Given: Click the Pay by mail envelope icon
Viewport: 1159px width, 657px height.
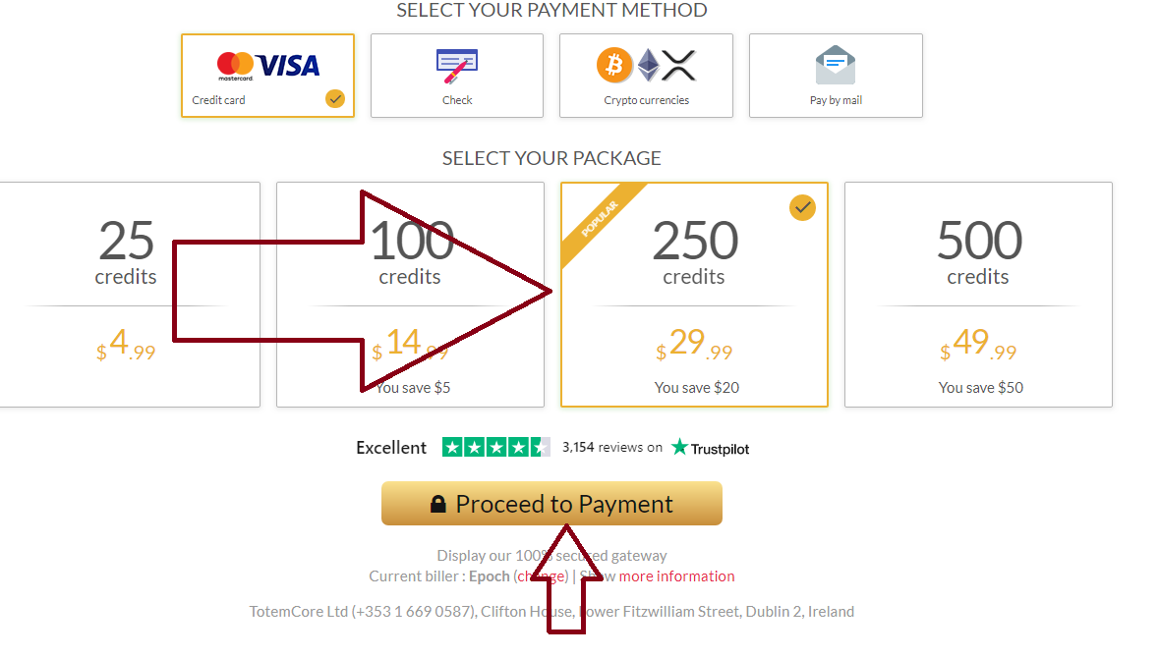Looking at the screenshot, I should click(836, 65).
